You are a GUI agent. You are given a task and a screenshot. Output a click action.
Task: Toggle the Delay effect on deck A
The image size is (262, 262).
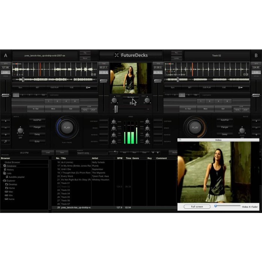(37, 134)
